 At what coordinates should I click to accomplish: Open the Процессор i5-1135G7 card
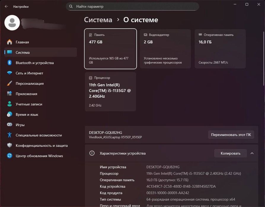[x=111, y=92]
